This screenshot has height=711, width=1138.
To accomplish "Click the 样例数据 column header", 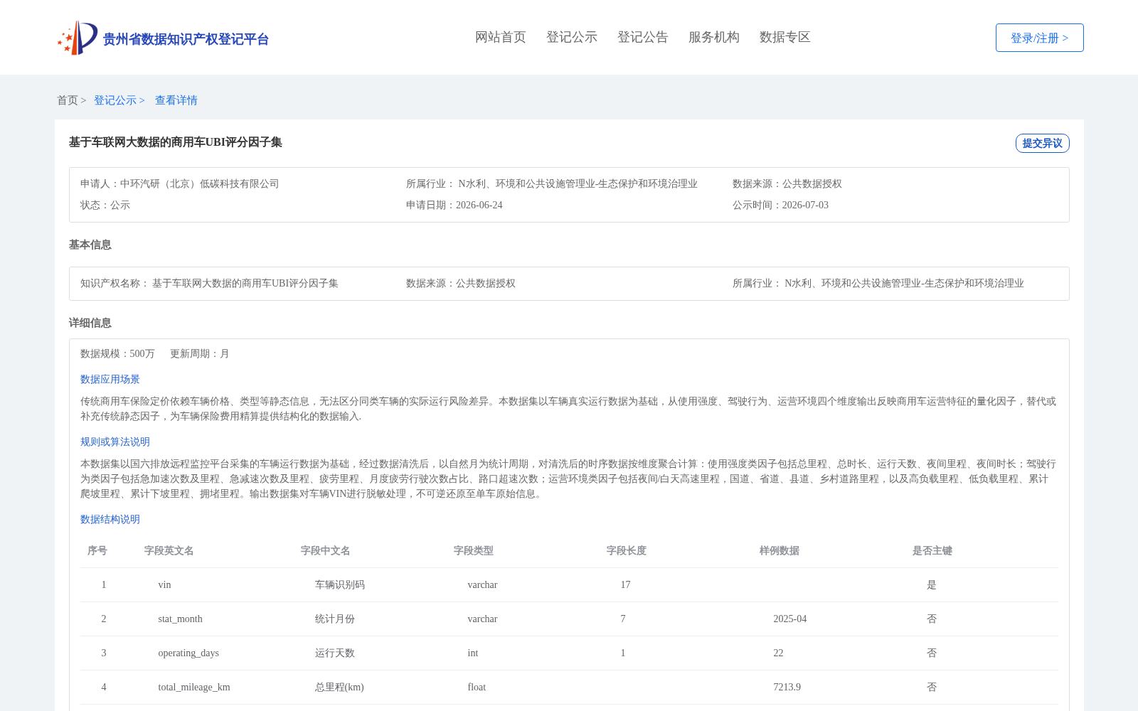I will pos(780,550).
